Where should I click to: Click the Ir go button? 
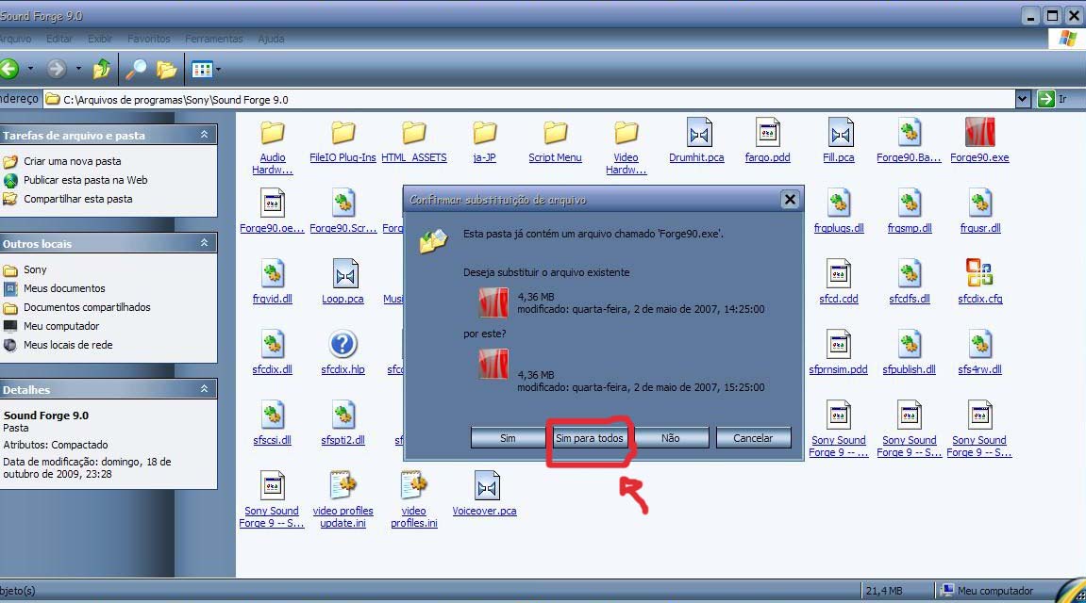pos(1053,99)
